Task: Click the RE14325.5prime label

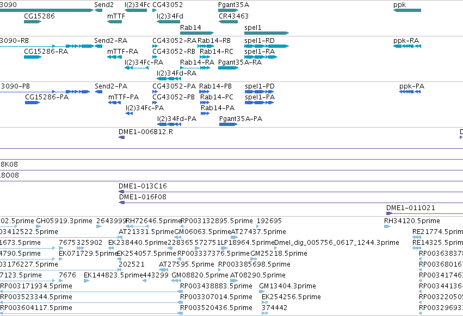Action: 437,243
